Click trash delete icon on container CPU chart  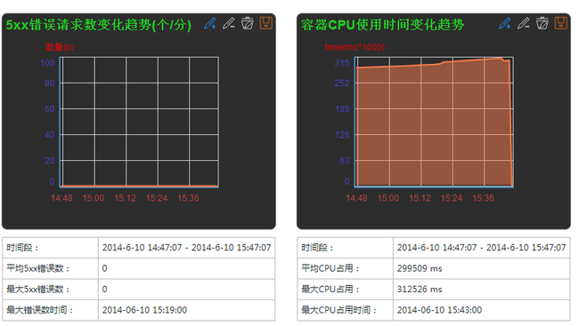tap(542, 23)
